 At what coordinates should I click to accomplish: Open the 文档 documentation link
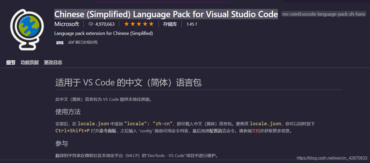tap(256, 131)
